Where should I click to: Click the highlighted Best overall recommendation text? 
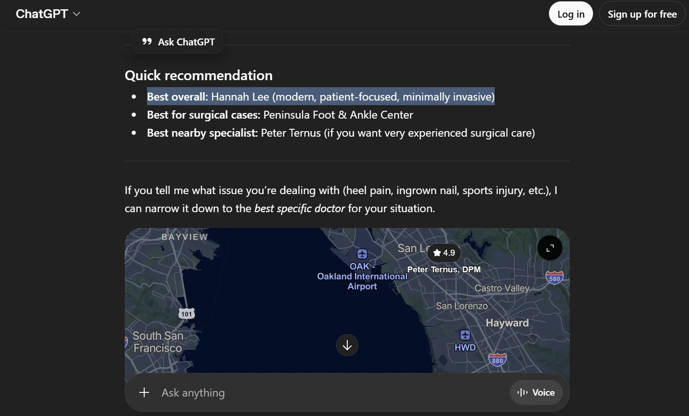tap(320, 97)
